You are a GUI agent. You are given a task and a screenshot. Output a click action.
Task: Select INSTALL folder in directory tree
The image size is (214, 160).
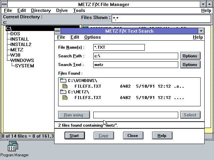tap(20, 39)
